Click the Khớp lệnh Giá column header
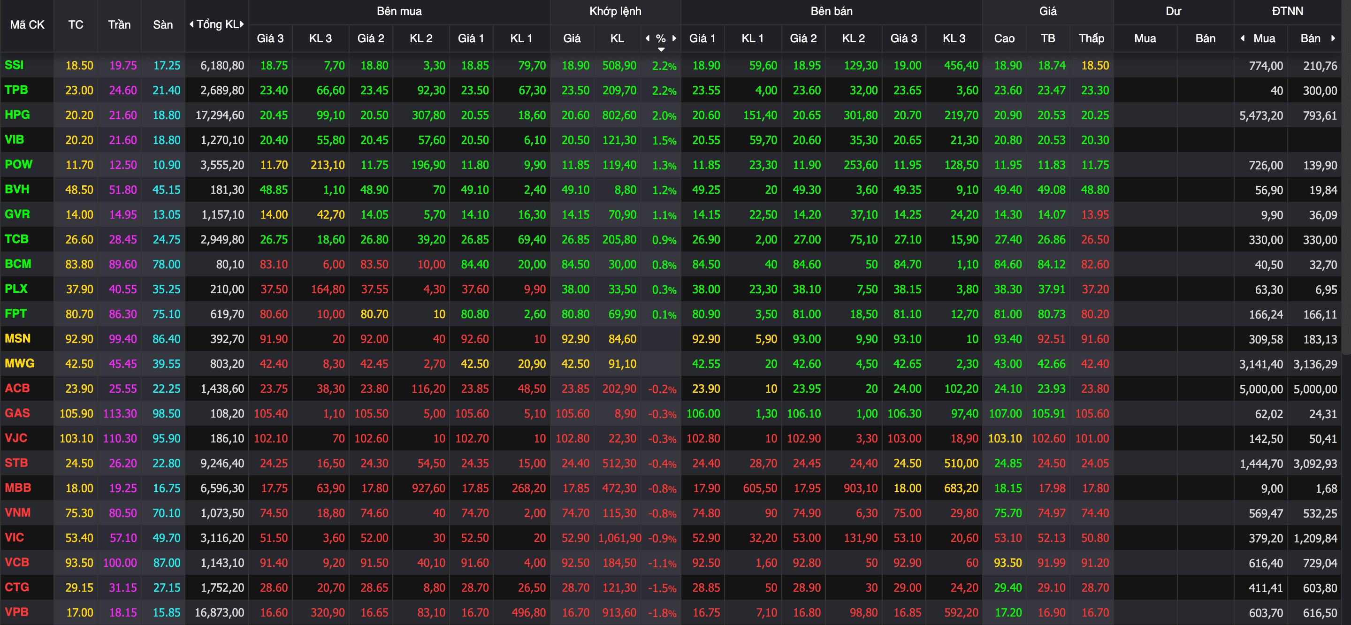The width and height of the screenshot is (1351, 625). coord(572,38)
